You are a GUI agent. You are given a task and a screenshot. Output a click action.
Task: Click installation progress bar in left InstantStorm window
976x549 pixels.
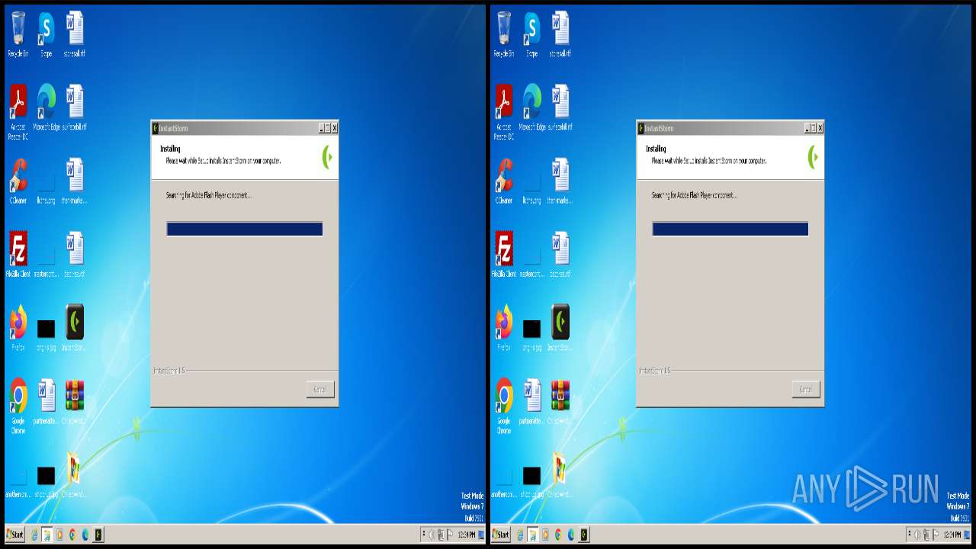[245, 229]
